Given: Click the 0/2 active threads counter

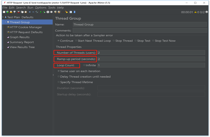Looking at the screenshot, I should pos(202,12).
